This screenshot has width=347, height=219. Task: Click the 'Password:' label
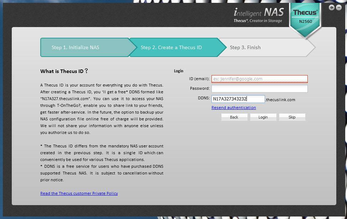click(x=200, y=88)
